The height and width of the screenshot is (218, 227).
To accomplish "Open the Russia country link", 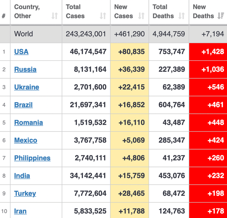I will [x=25, y=69].
